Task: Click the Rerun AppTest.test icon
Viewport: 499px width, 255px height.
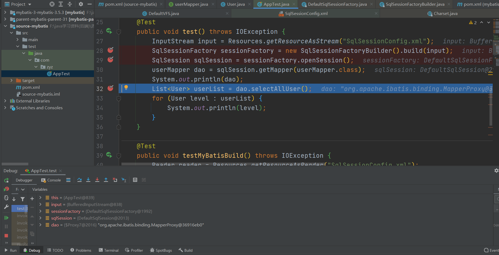Action: coord(6,180)
